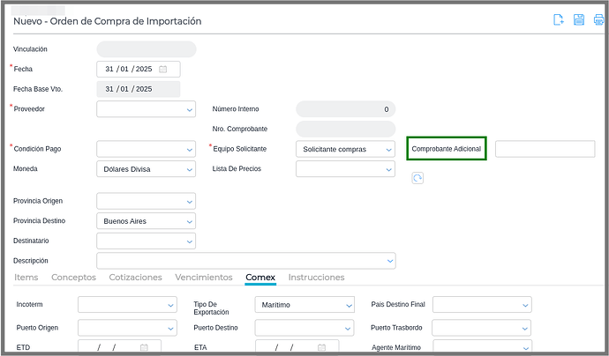Click the print icon

[x=599, y=20]
